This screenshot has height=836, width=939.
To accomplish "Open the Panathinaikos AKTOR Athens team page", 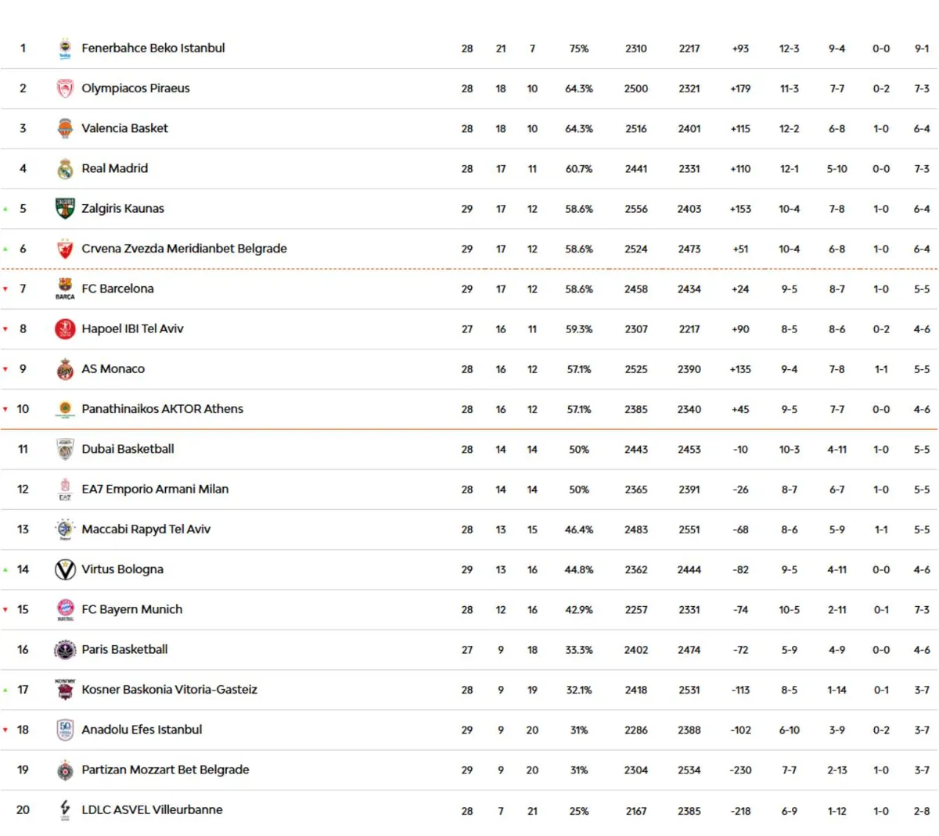I will (162, 409).
